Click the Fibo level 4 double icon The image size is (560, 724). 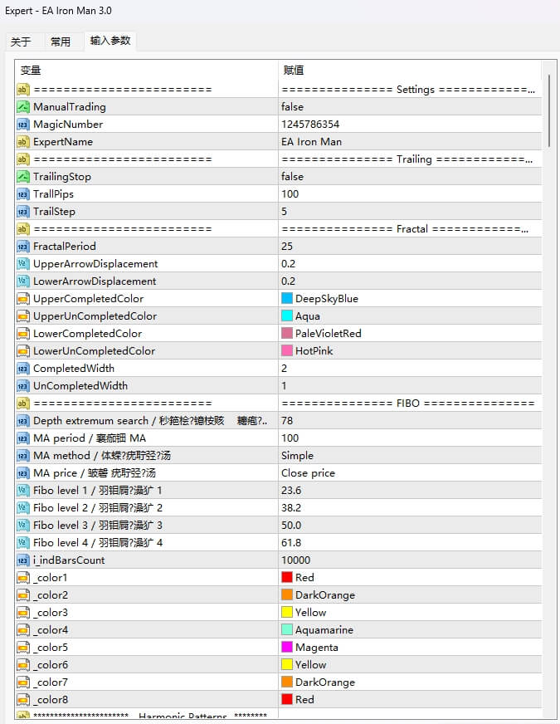point(23,543)
